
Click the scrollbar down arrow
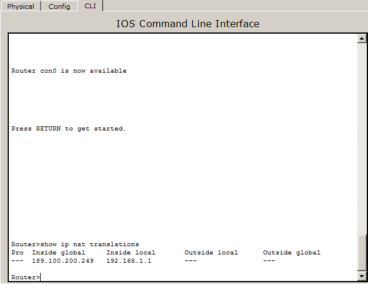tap(362, 276)
